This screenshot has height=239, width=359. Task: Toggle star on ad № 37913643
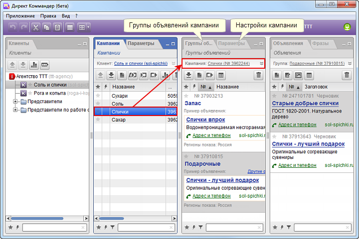point(274,136)
